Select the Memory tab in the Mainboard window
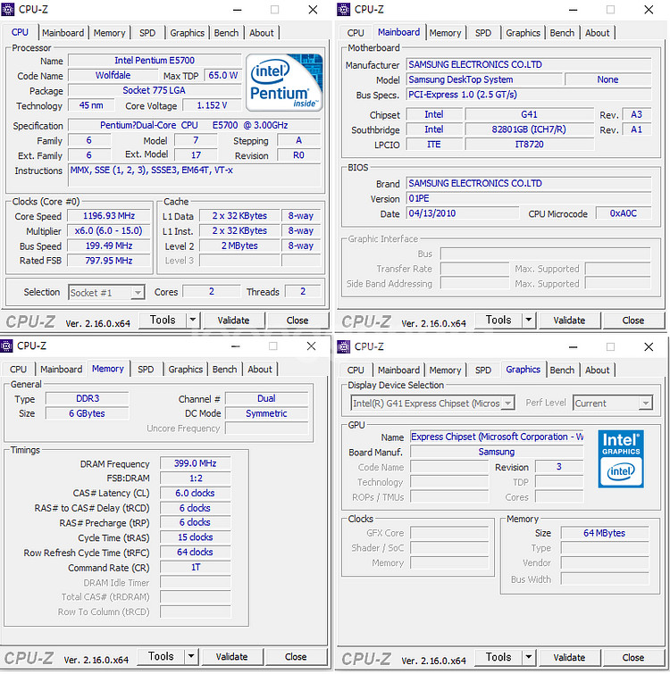This screenshot has width=670, height=674. pyautogui.click(x=445, y=33)
